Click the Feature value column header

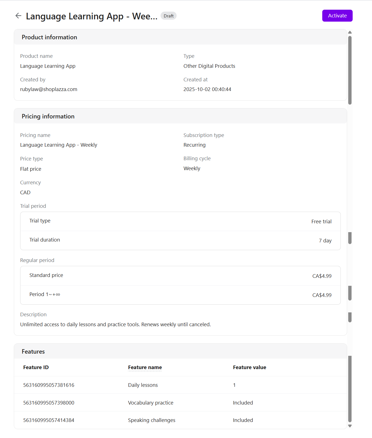(x=249, y=367)
